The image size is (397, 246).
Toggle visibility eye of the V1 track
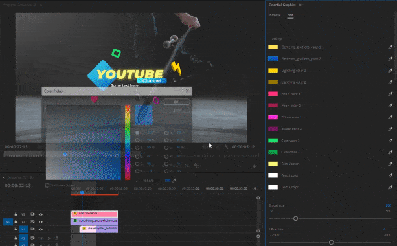41,229
